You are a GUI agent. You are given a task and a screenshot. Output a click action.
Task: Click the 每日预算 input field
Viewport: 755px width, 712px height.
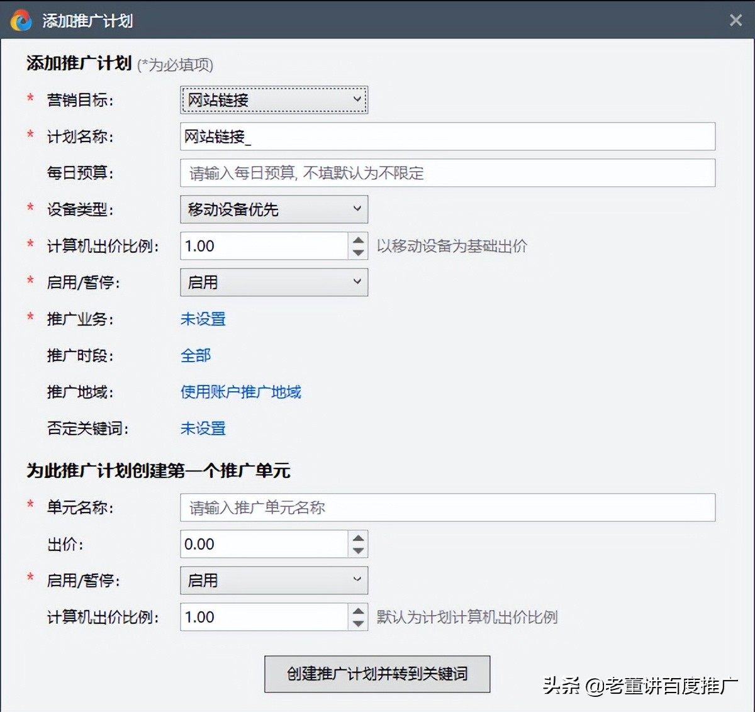coord(447,173)
